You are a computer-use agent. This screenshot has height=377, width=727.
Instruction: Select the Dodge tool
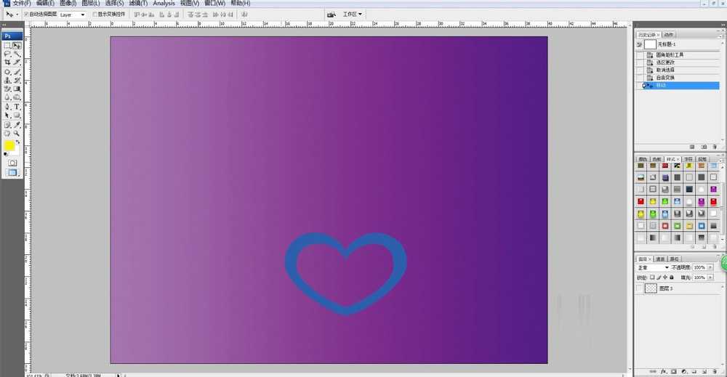click(17, 97)
